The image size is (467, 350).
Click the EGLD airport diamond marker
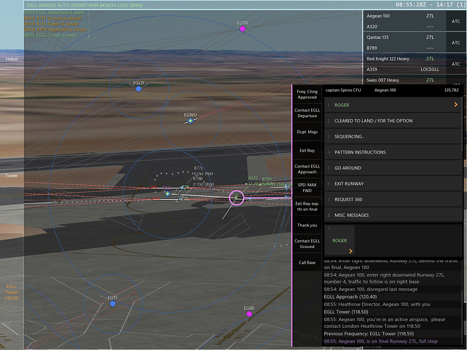pyautogui.click(x=138, y=89)
